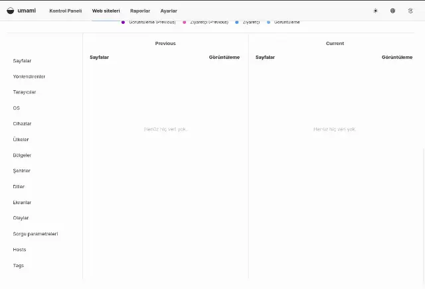Select OS in the sidebar

click(16, 108)
